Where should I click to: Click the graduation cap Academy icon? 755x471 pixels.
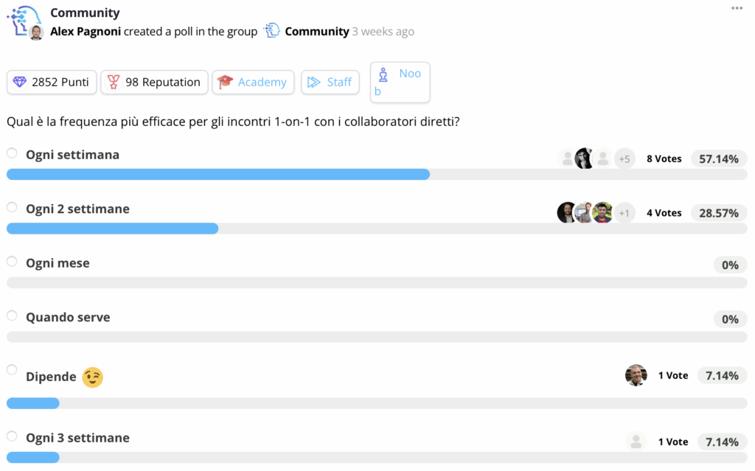[x=225, y=82]
